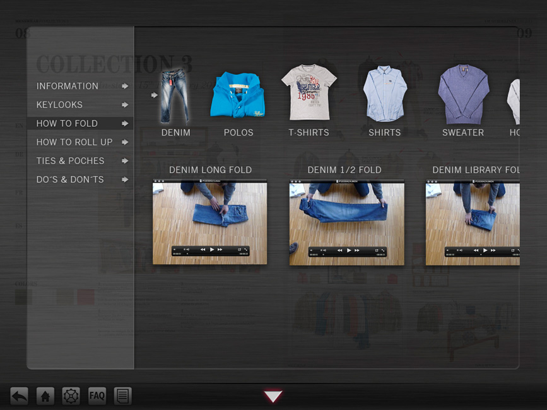Image resolution: width=547 pixels, height=410 pixels.
Task: Open the HOW TO ROLL UP menu item
Action: tap(74, 143)
